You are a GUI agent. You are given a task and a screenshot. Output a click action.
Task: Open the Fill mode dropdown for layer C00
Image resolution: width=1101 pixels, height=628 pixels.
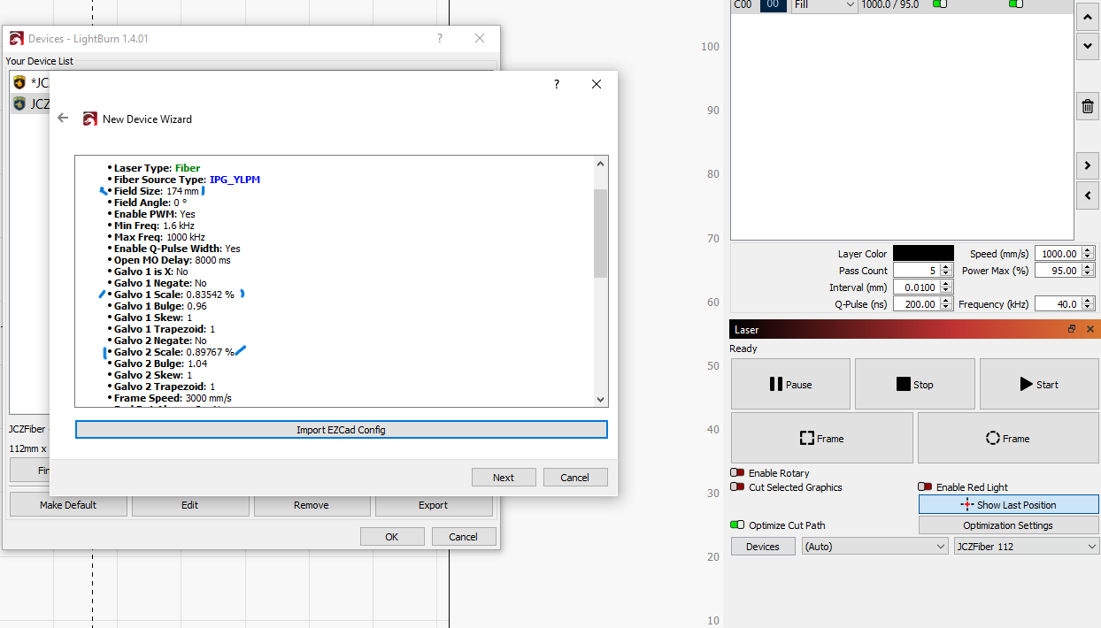click(x=824, y=5)
